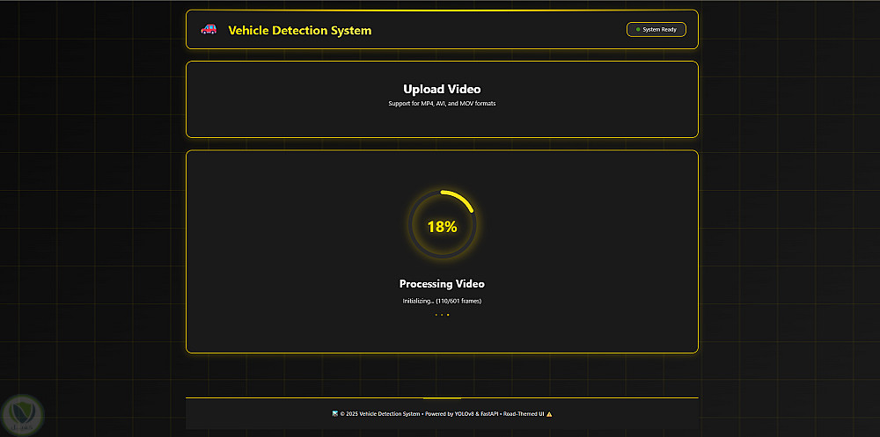Viewport: 880px width, 437px height.
Task: Click the Vehicle Detection System title
Action: tap(299, 31)
